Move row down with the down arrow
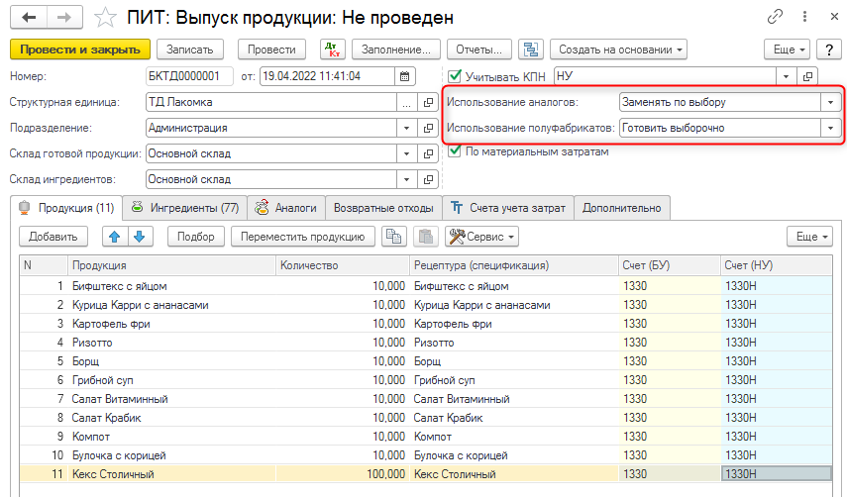 (140, 237)
